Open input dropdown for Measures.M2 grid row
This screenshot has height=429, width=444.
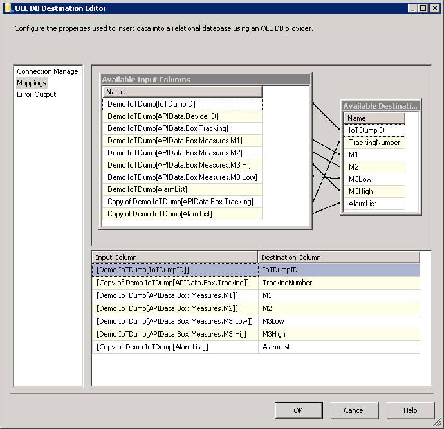(x=175, y=308)
